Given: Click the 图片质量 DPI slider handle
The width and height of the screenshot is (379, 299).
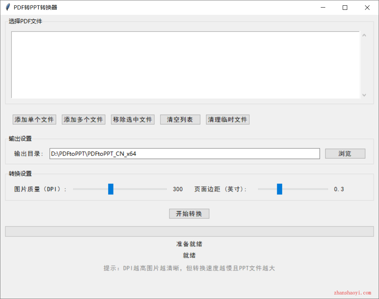Looking at the screenshot, I should click(x=111, y=189).
